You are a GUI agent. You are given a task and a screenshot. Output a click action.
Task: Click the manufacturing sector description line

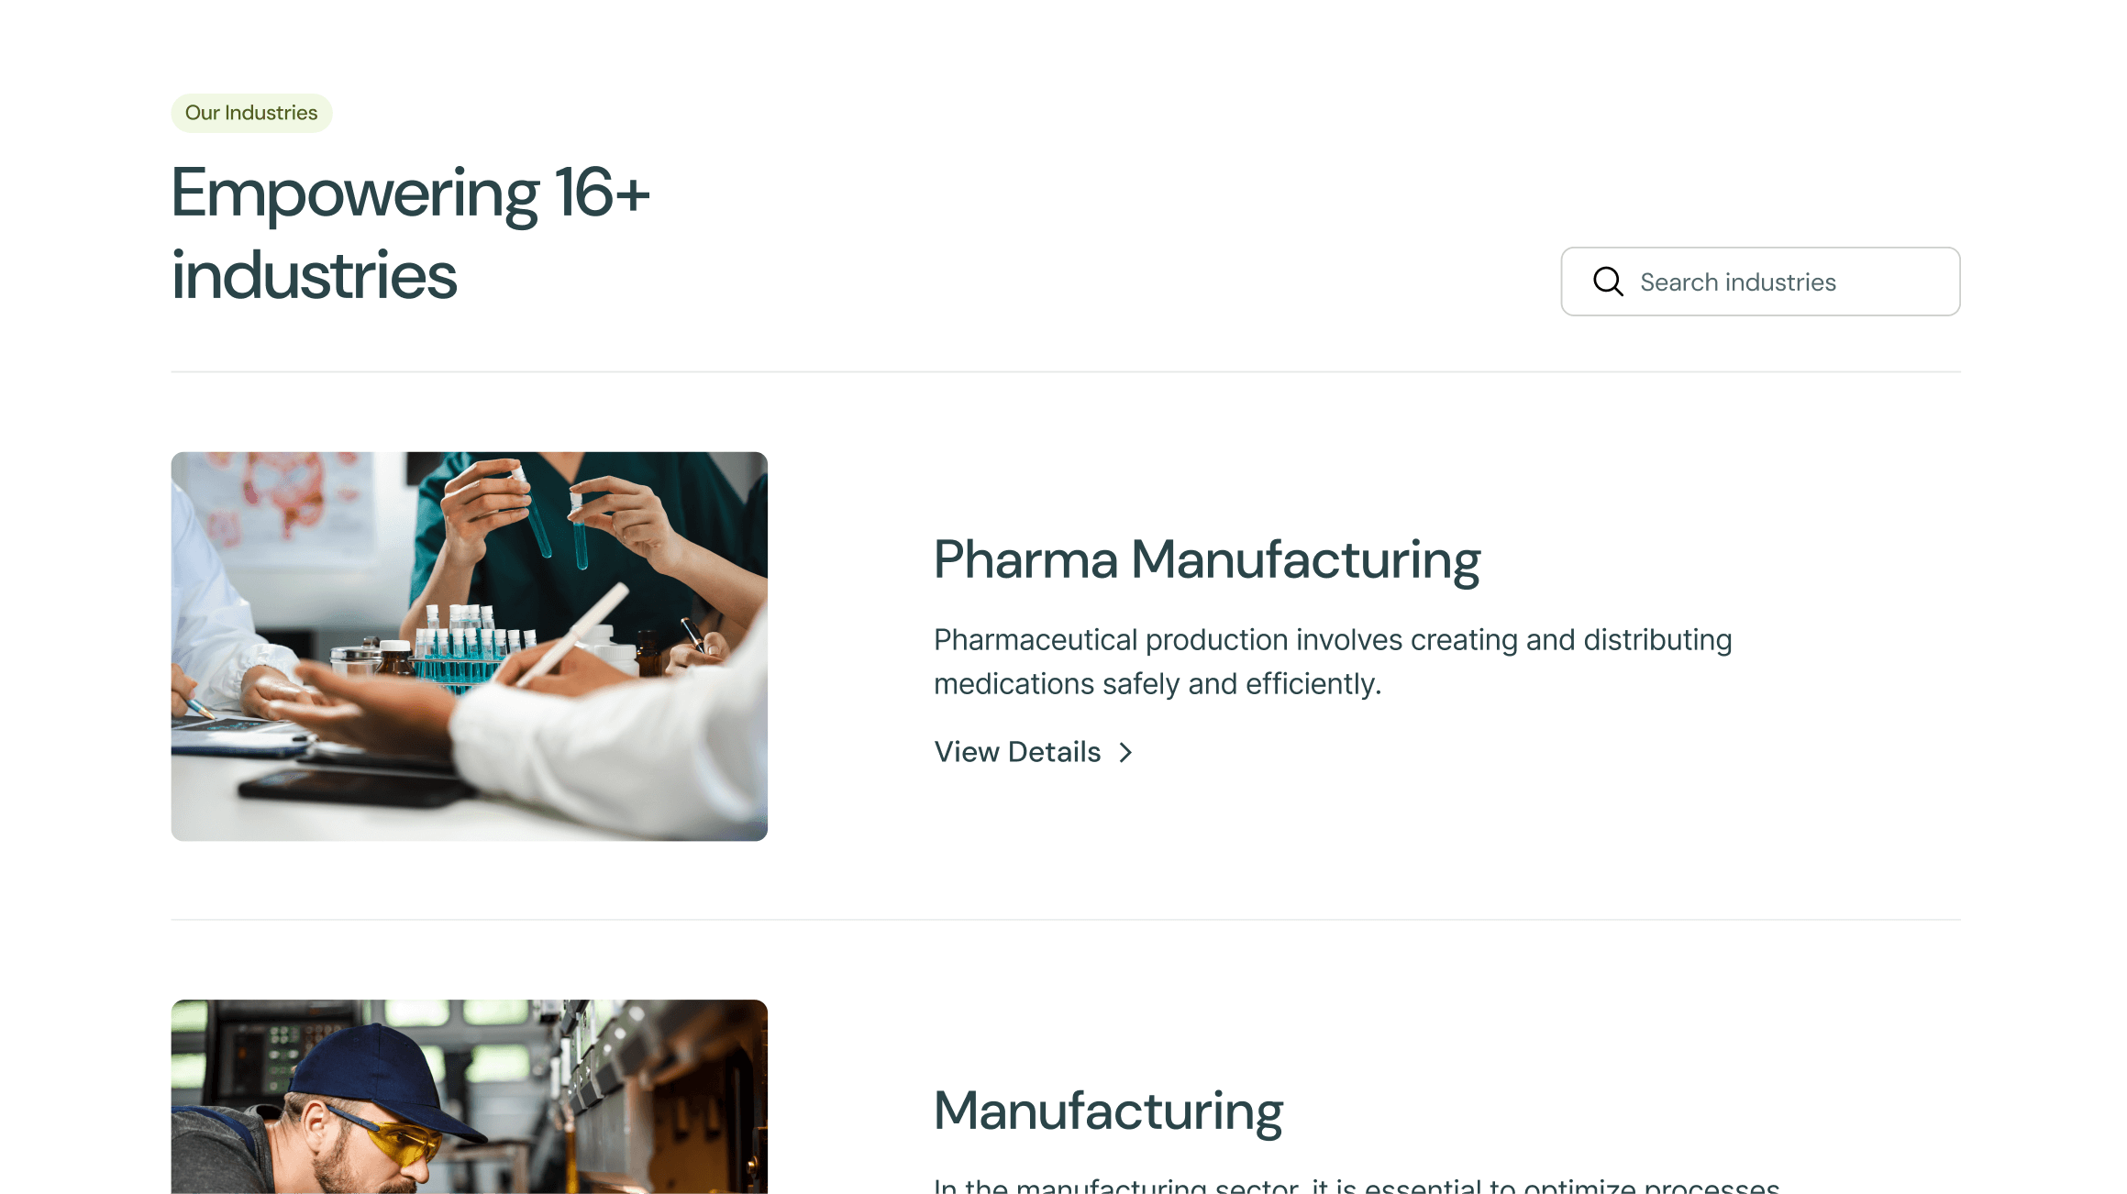1356,1185
